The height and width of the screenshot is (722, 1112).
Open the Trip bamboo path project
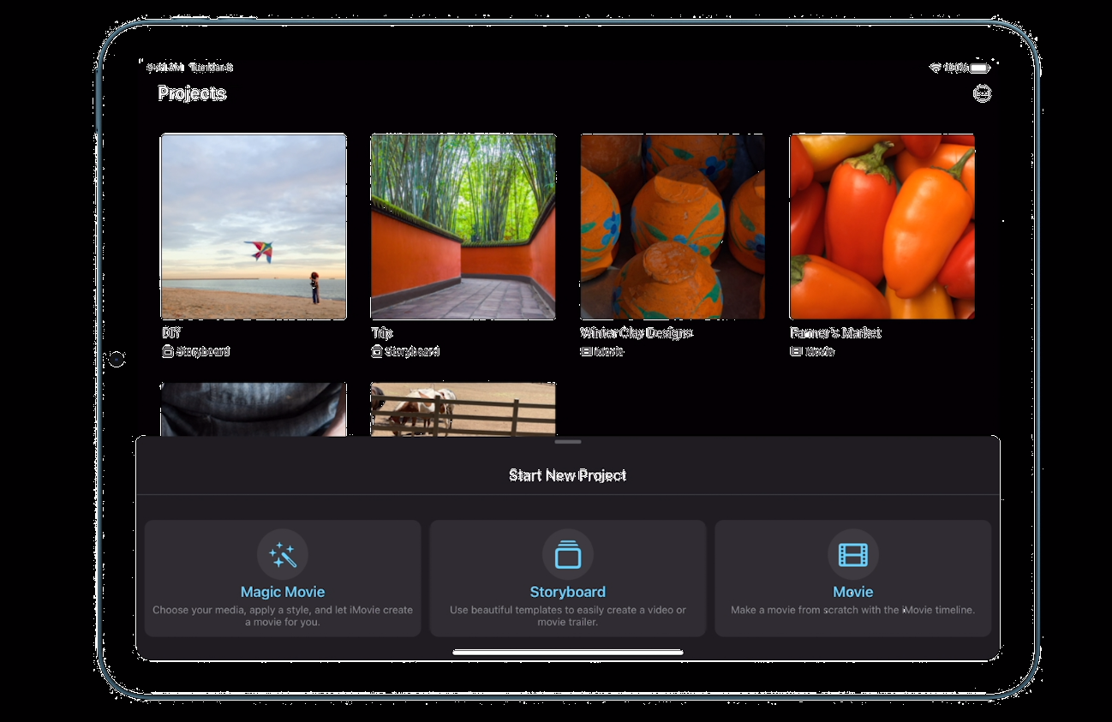pos(463,227)
